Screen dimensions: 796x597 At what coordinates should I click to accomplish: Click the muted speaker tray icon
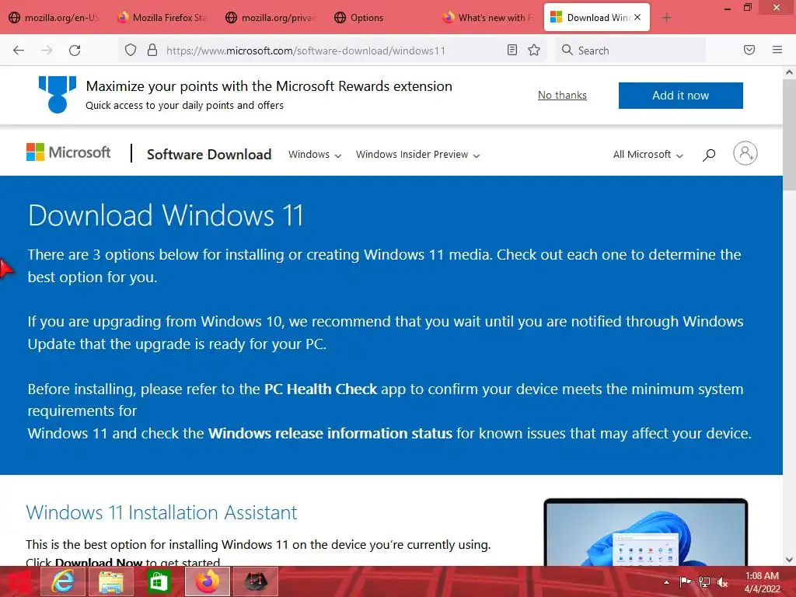point(722,582)
